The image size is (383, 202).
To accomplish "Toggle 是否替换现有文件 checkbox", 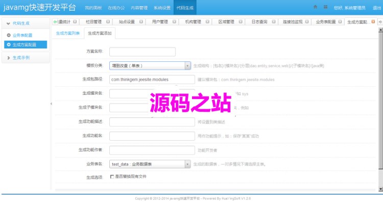I will 112,176.
